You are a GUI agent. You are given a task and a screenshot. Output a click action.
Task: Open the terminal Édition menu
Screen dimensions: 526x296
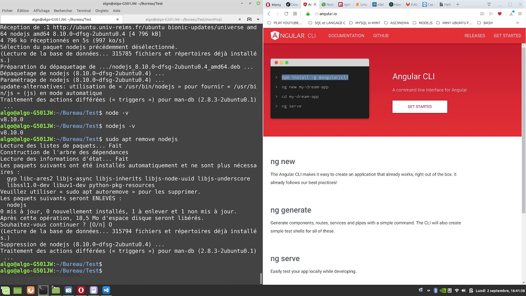coord(23,11)
